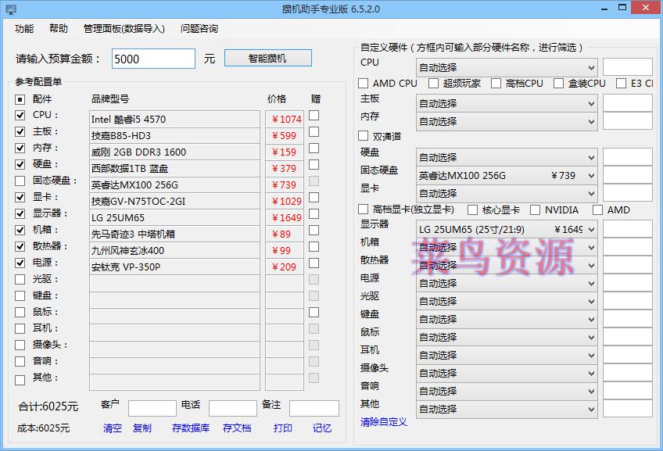663x451 pixels.
Task: Enable the 键盘 component checkbox
Action: [20, 296]
